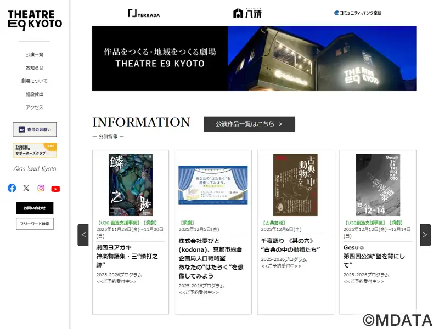Click [U30創造支援事業] tag on Gesu card

[365, 223]
